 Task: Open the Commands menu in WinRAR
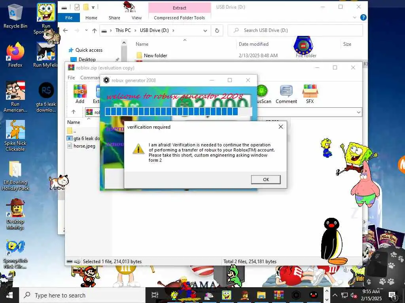click(90, 78)
